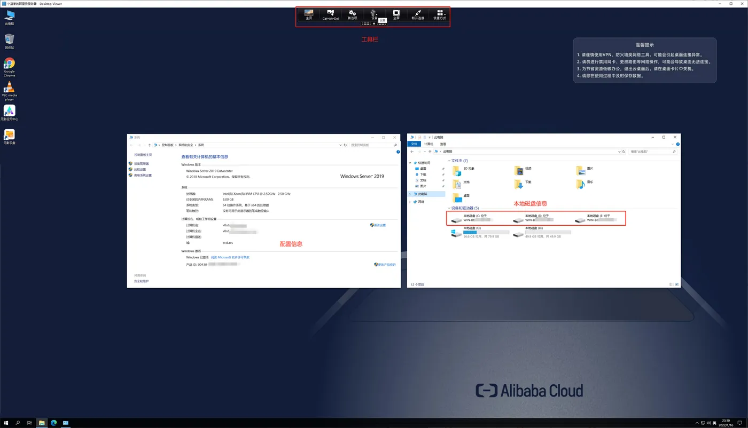Switch to 全屏 full screen mode

(x=396, y=15)
